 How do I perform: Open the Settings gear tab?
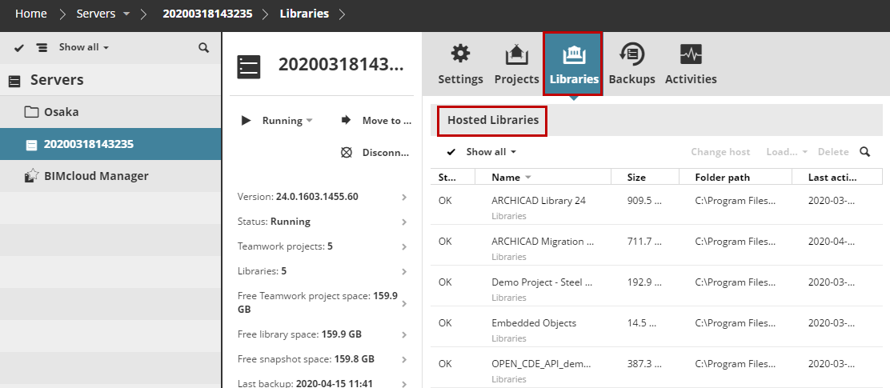[x=460, y=65]
